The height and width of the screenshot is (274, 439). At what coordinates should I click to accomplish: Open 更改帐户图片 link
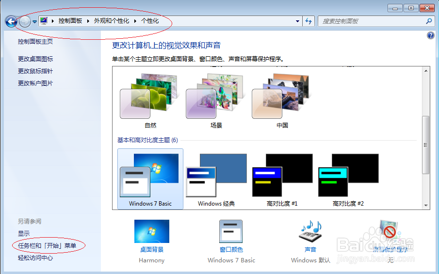[x=35, y=83]
